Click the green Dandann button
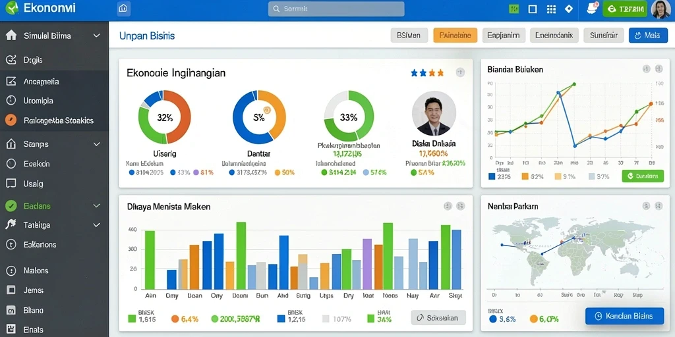This screenshot has width=675, height=337. (643, 176)
